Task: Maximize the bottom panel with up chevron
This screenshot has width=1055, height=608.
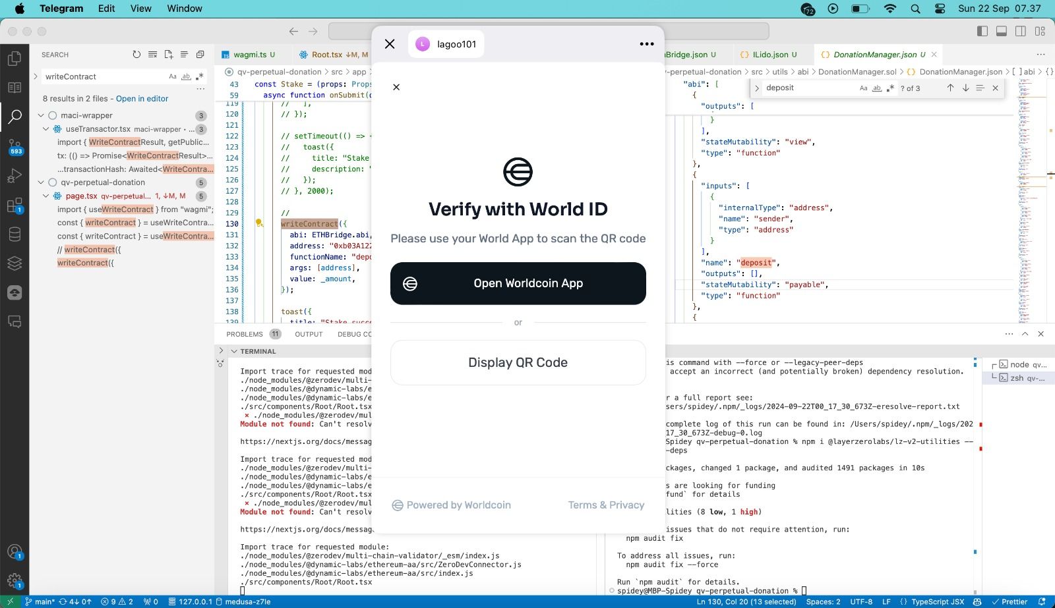Action: 1025,334
